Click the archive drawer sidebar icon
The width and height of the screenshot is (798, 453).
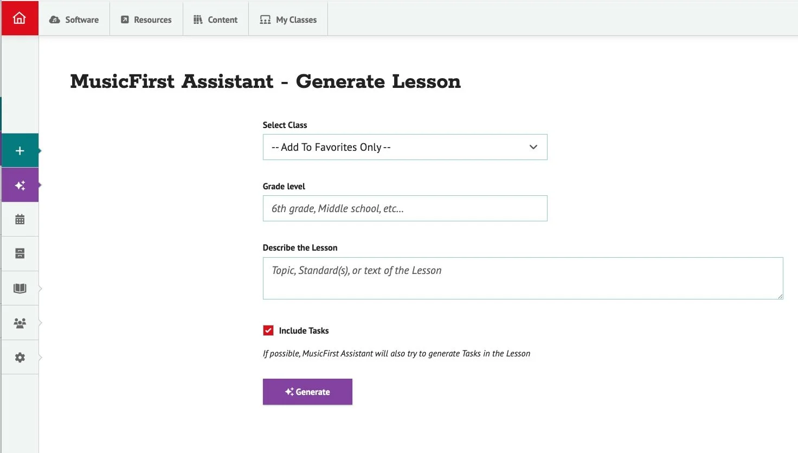tap(20, 253)
